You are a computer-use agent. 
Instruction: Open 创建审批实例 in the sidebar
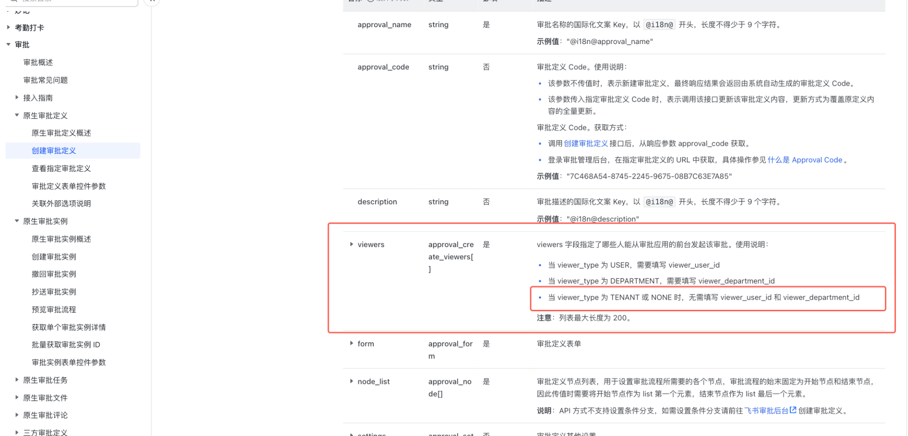click(x=54, y=256)
